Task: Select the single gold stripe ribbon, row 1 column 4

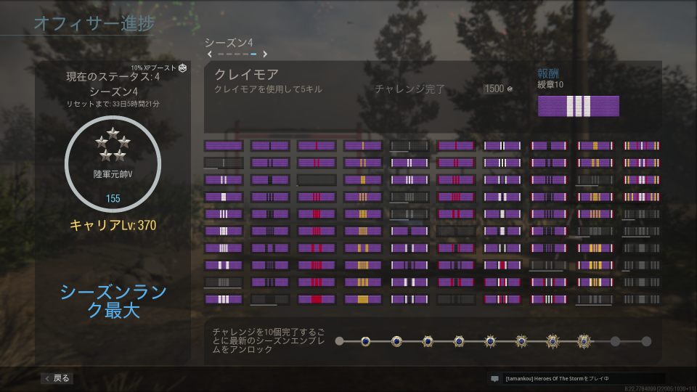Action: [x=363, y=146]
